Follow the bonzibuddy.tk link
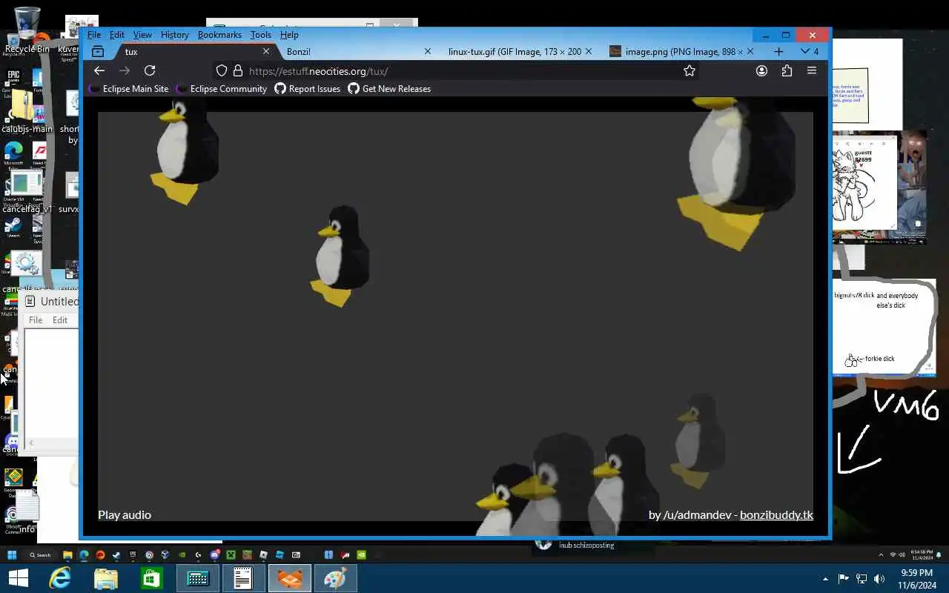This screenshot has height=593, width=949. 776,514
